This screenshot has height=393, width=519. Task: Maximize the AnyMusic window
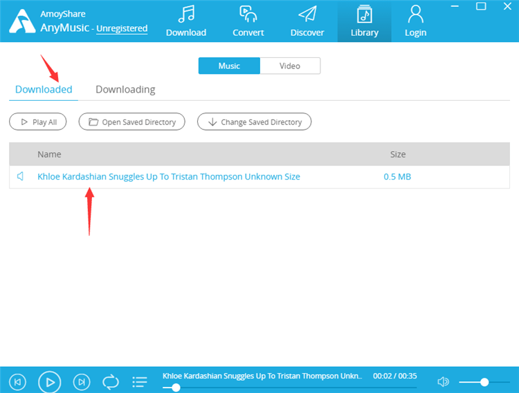481,6
